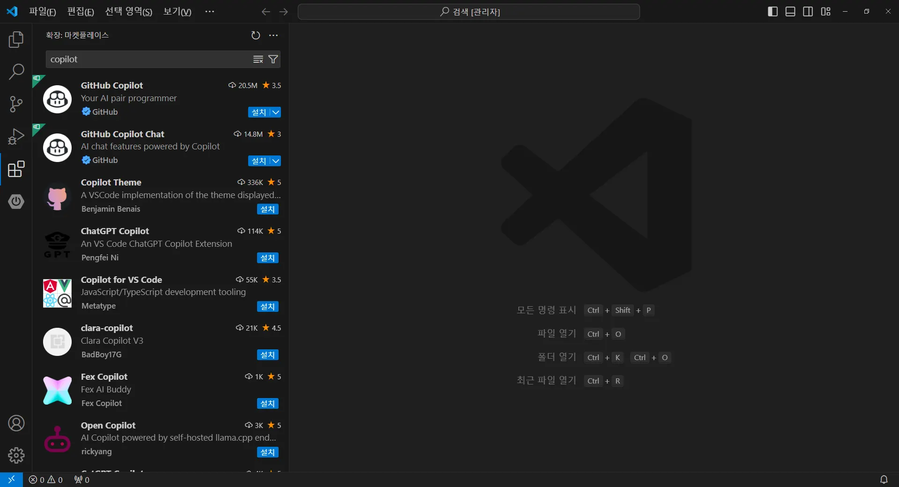Screen dimensions: 899x487
Task: Open the extensions view more actions menu
Action: click(x=273, y=35)
